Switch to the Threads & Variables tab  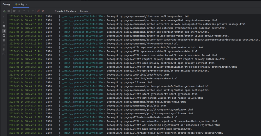65,11
